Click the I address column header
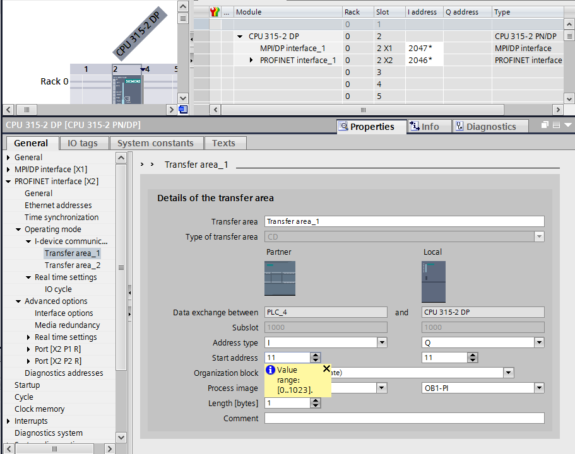The height and width of the screenshot is (454, 575). [x=424, y=12]
